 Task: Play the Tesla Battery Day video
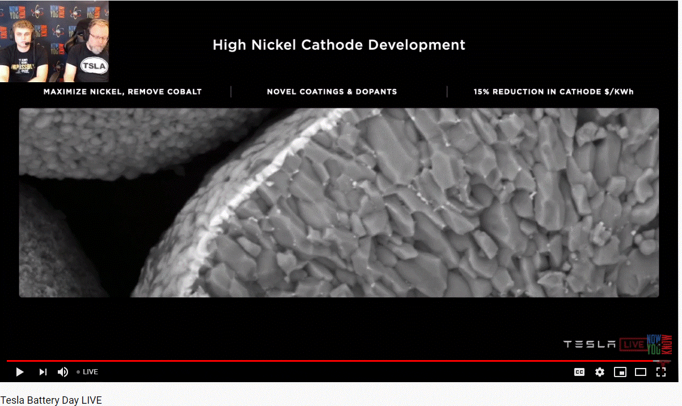pos(20,372)
